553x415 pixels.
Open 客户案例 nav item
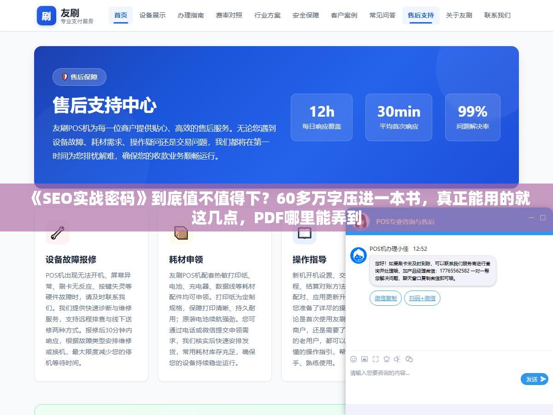pos(344,15)
